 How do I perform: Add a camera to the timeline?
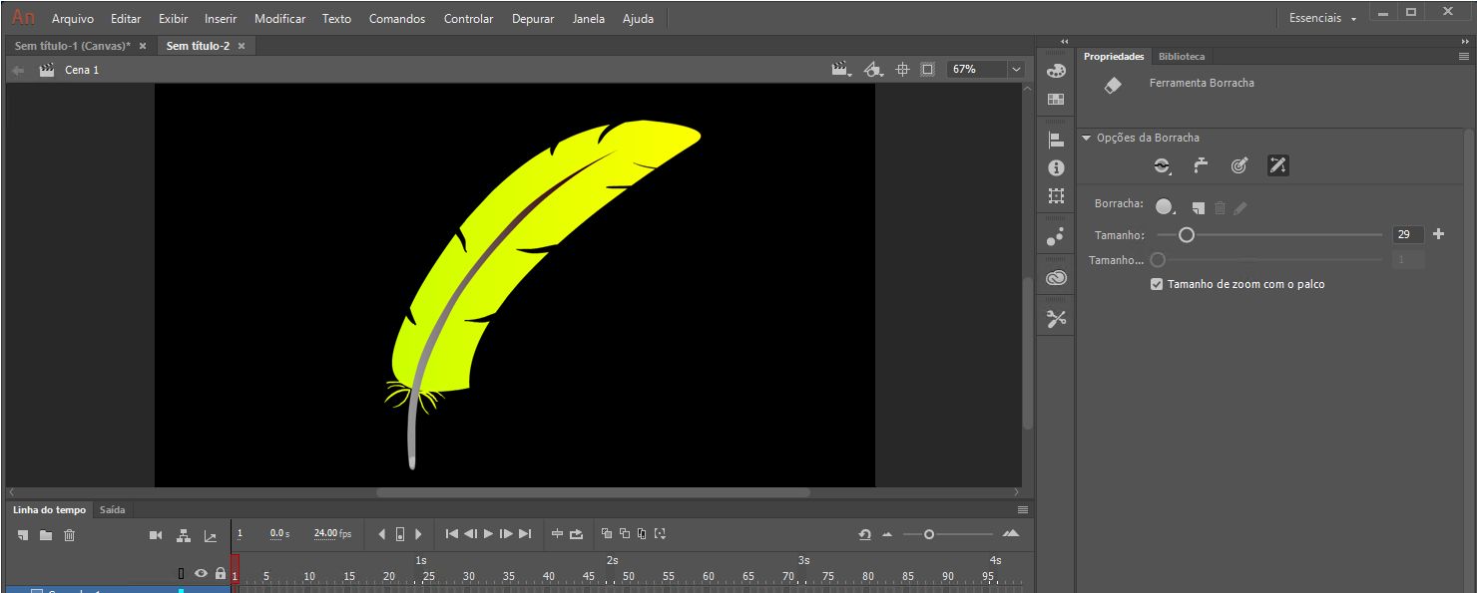[156, 535]
